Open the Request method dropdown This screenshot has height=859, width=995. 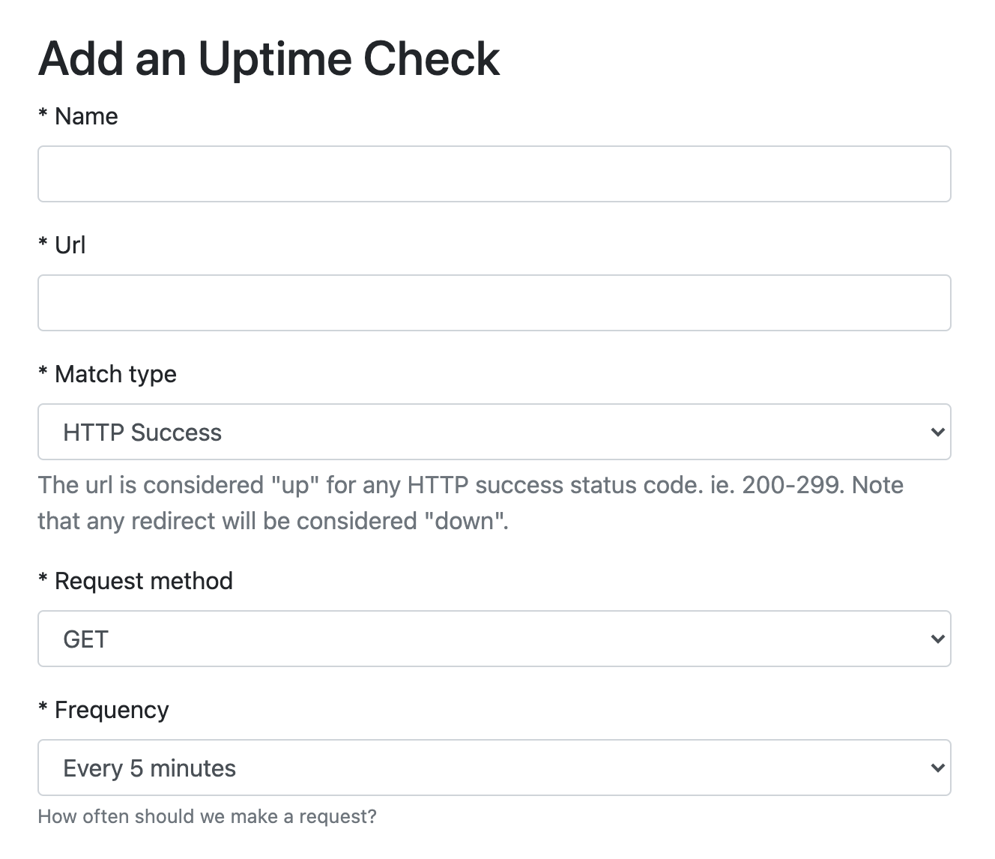pos(495,639)
